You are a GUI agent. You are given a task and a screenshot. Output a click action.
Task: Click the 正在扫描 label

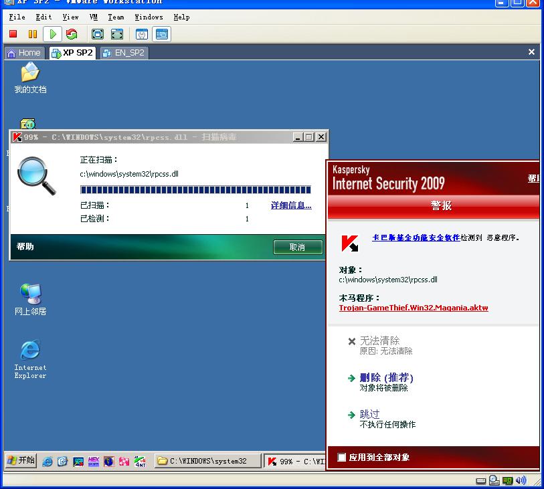[x=98, y=160]
